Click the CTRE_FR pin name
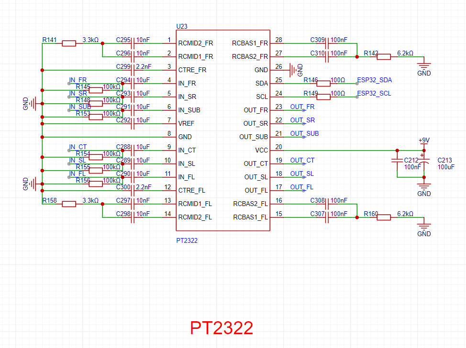This screenshot has width=466, height=348. coord(192,70)
